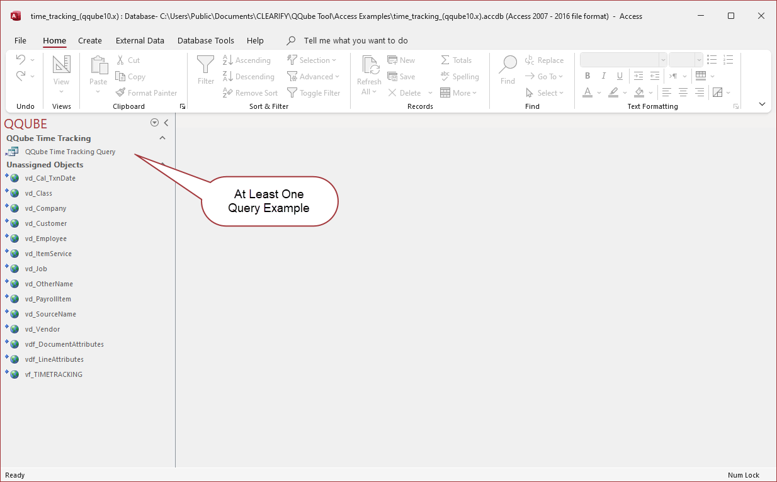Sort Descending Z to A

[x=249, y=77]
